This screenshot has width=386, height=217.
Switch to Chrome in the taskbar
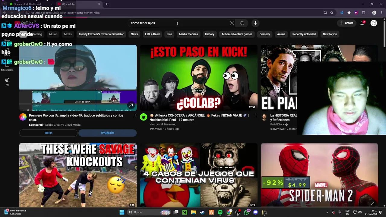[x=229, y=212]
